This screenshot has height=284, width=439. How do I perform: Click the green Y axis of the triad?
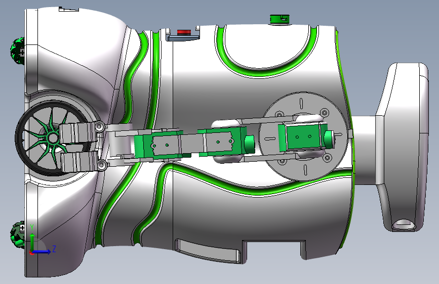(32, 242)
